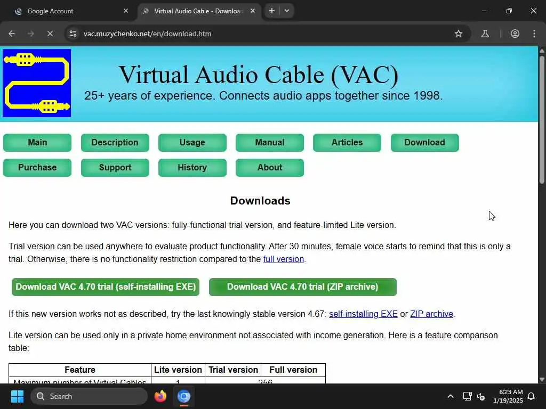Click the Chrome taskbar icon
This screenshot has width=546, height=409.
pyautogui.click(x=184, y=396)
